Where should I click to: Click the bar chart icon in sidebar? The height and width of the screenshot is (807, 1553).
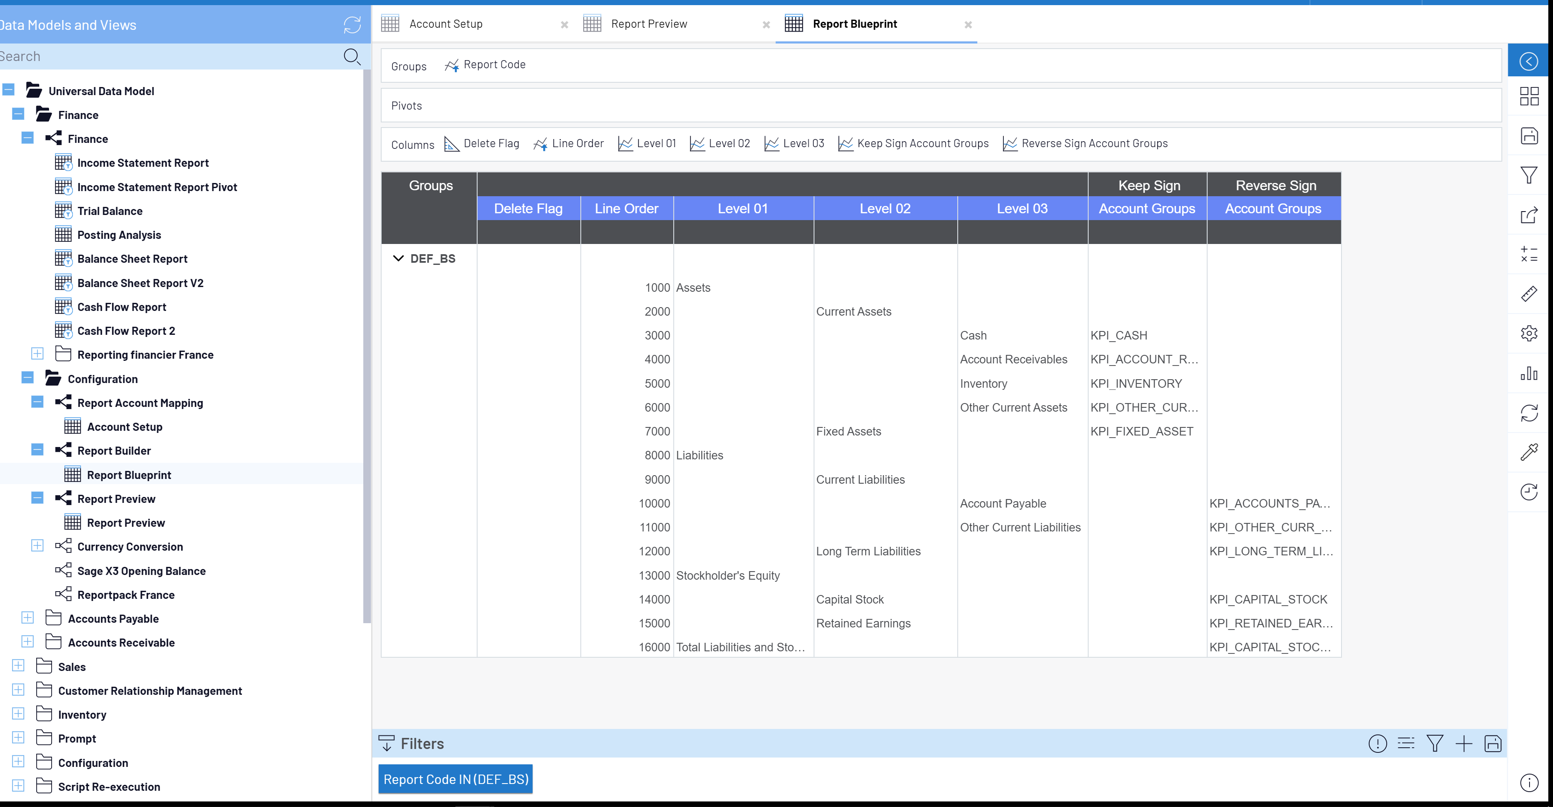[1528, 373]
